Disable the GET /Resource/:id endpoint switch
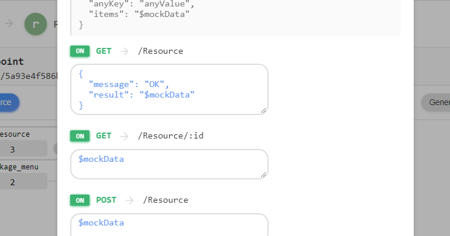 click(x=80, y=136)
